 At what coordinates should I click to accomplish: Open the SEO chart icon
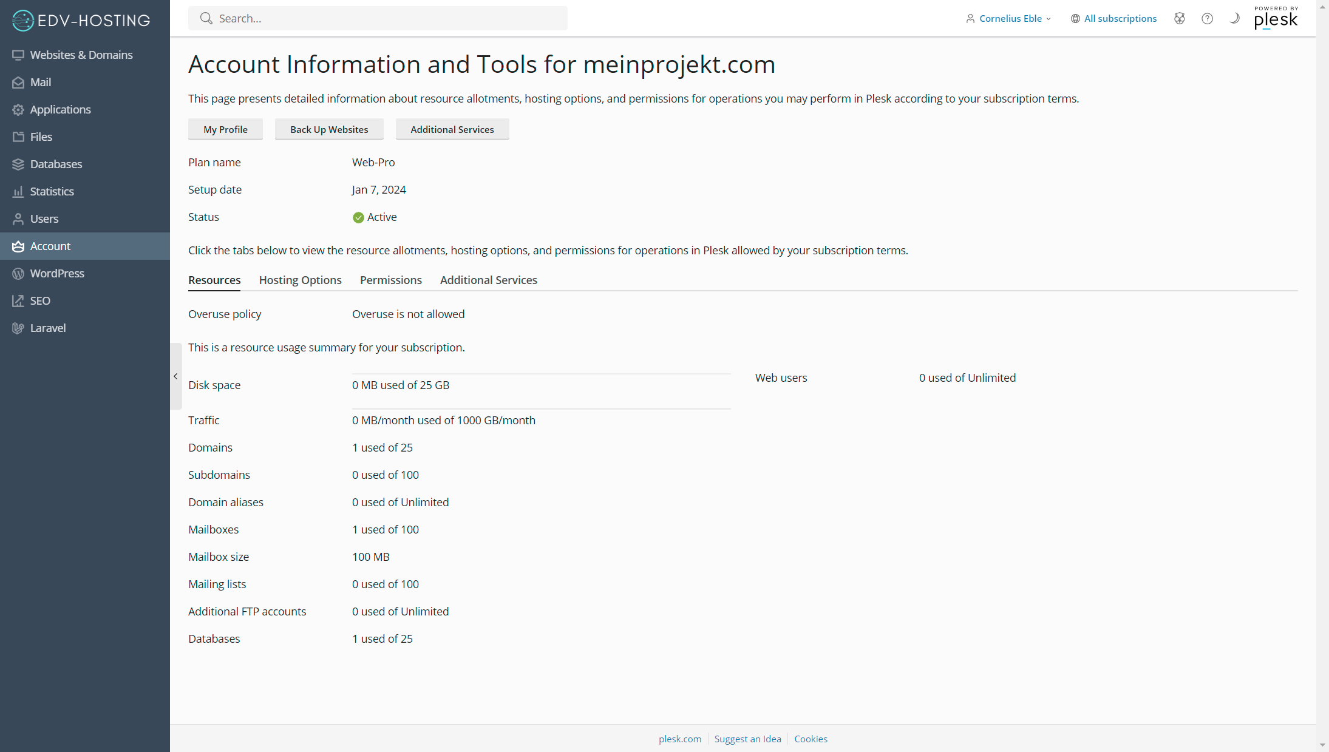(x=18, y=301)
